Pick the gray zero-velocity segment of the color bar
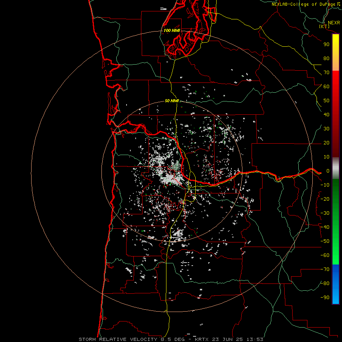Screen dimensions: 342x342 tap(336, 168)
